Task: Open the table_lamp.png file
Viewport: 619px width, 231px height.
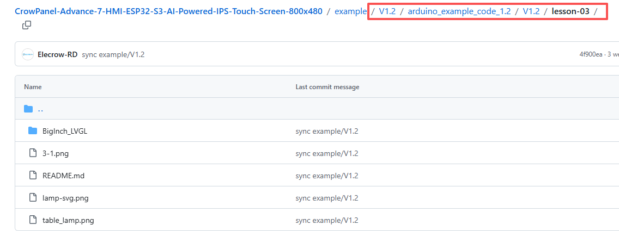Action: [x=68, y=220]
